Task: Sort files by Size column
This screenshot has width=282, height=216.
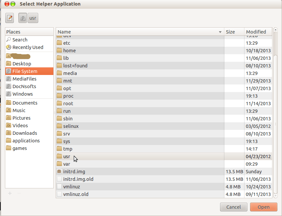Action: [234, 32]
